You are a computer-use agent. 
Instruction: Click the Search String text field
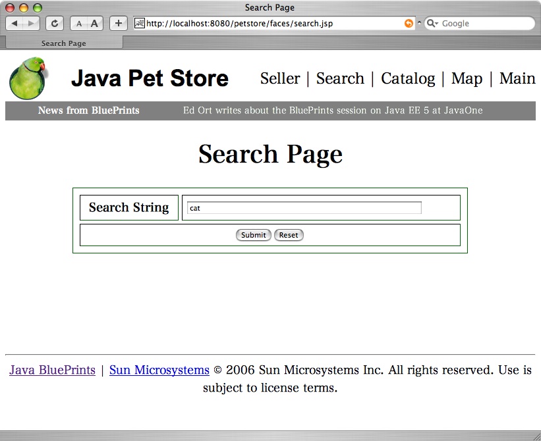click(x=304, y=208)
